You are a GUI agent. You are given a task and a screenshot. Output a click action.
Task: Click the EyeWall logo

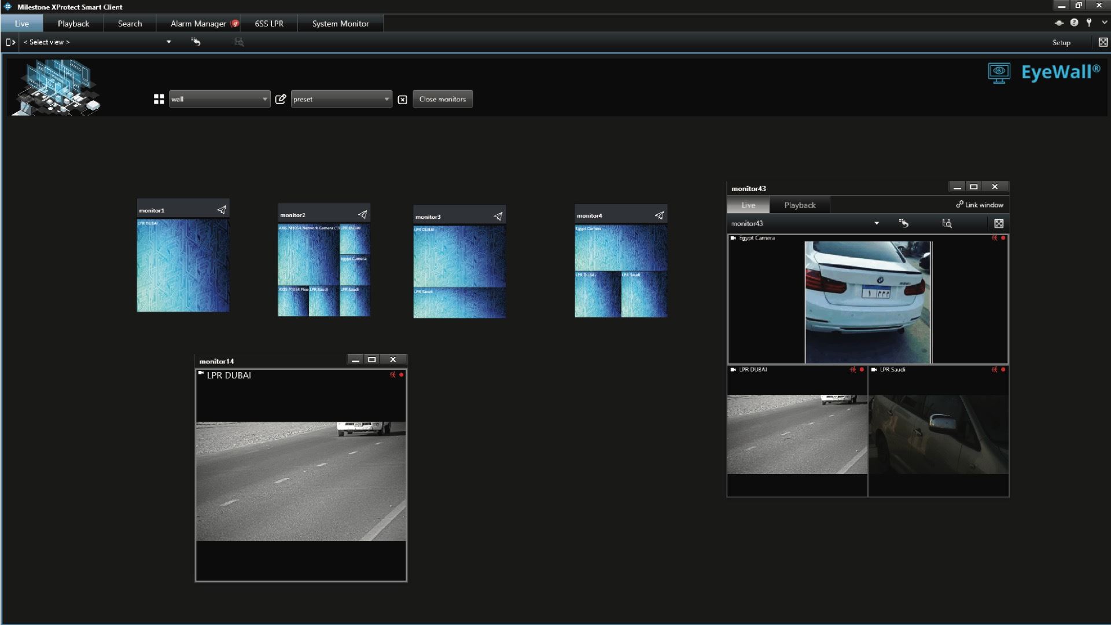click(1044, 73)
